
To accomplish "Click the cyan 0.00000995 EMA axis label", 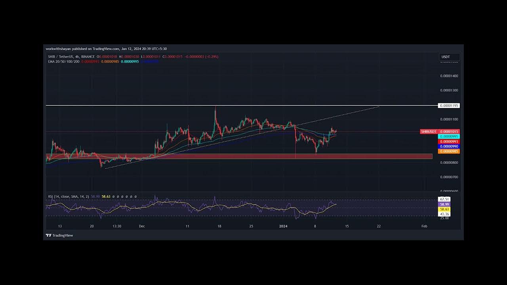I will click(x=449, y=137).
